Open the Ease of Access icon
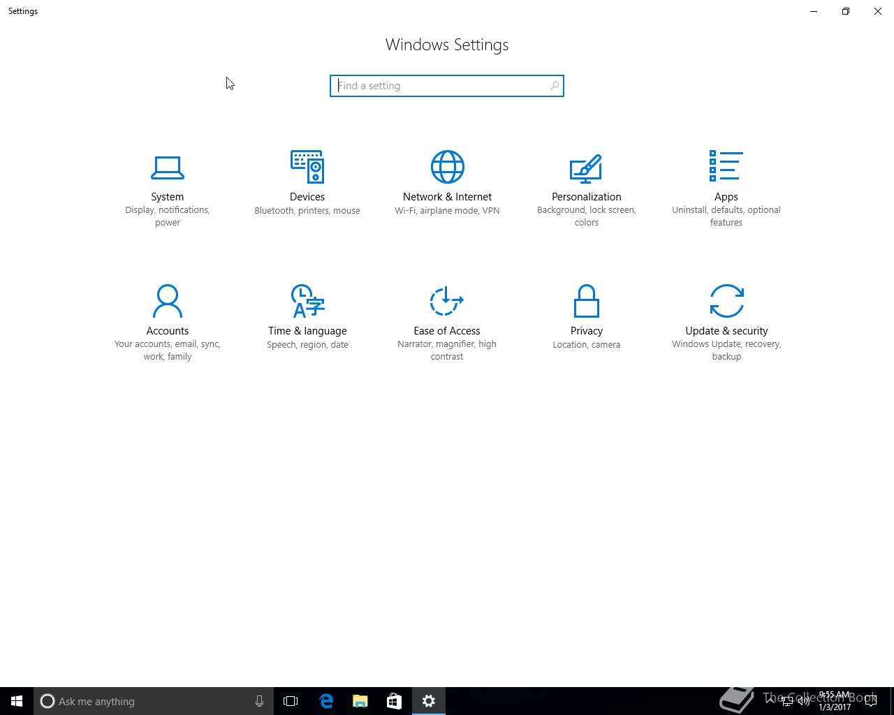 (x=447, y=301)
